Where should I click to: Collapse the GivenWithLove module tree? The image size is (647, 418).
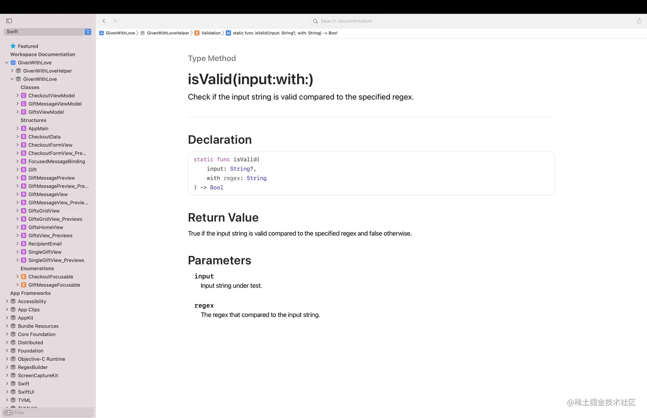pyautogui.click(x=7, y=63)
